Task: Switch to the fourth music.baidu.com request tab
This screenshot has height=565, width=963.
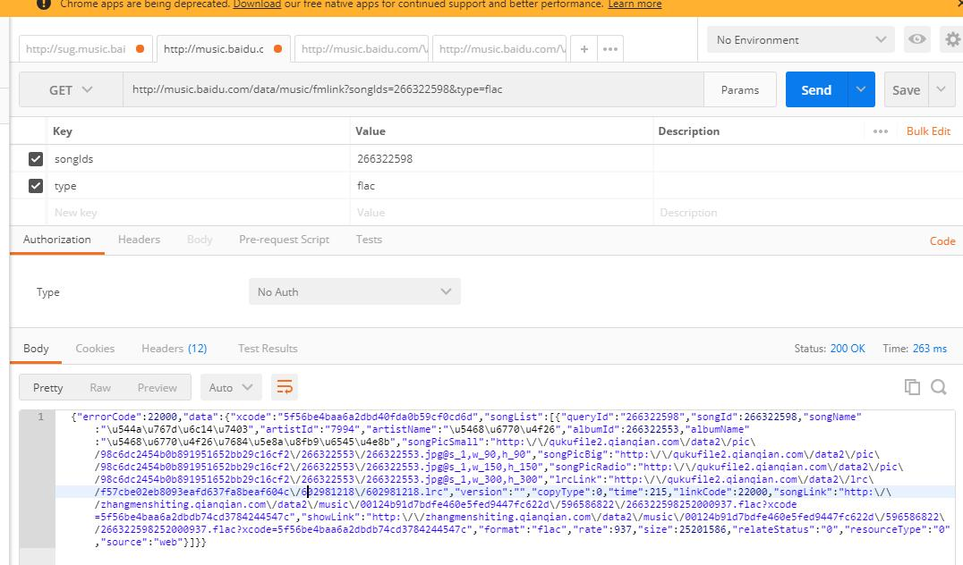Action: 500,49
